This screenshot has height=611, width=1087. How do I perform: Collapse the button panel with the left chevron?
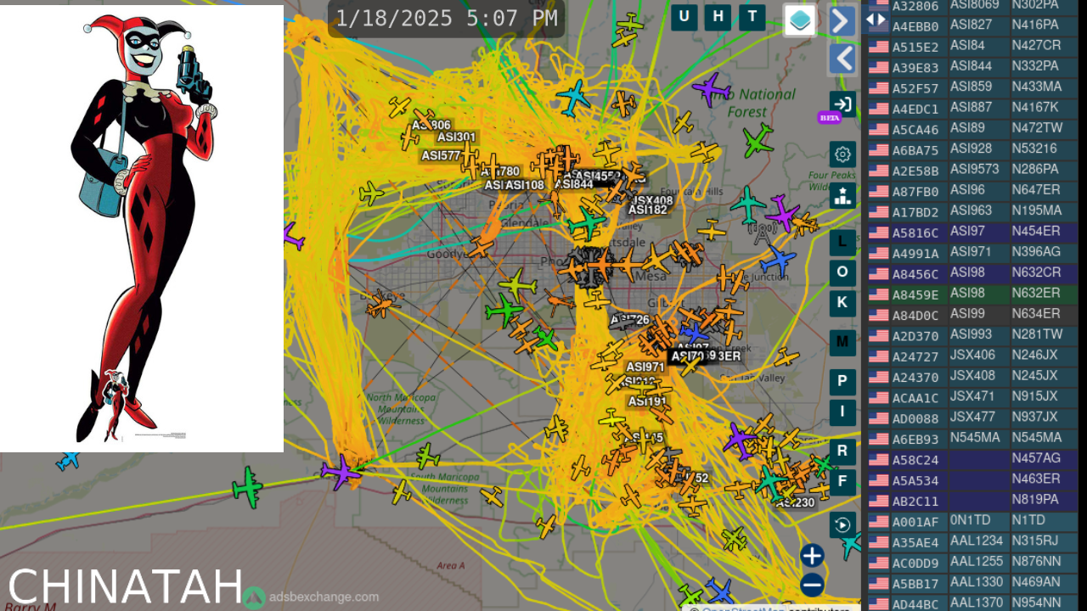click(x=842, y=59)
